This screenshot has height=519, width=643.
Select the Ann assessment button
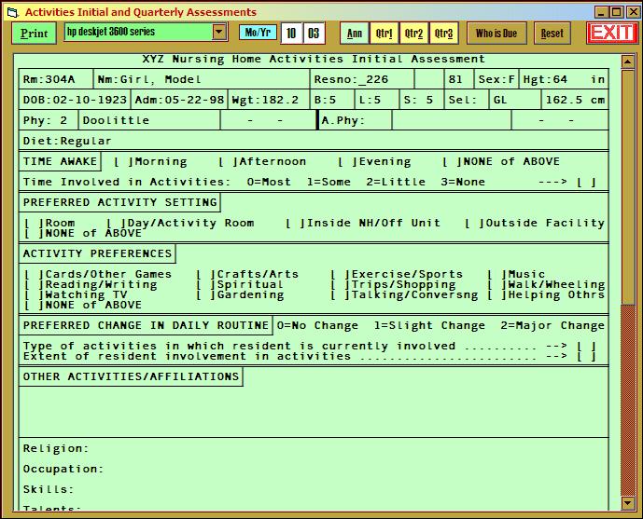[x=355, y=34]
